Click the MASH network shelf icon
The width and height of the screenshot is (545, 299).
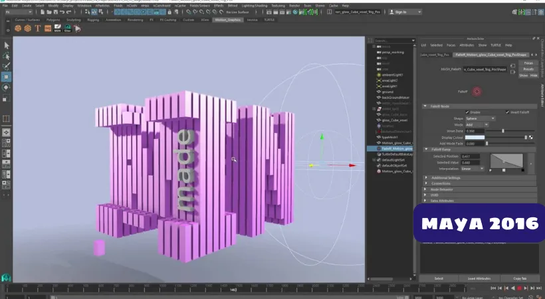coord(57,28)
